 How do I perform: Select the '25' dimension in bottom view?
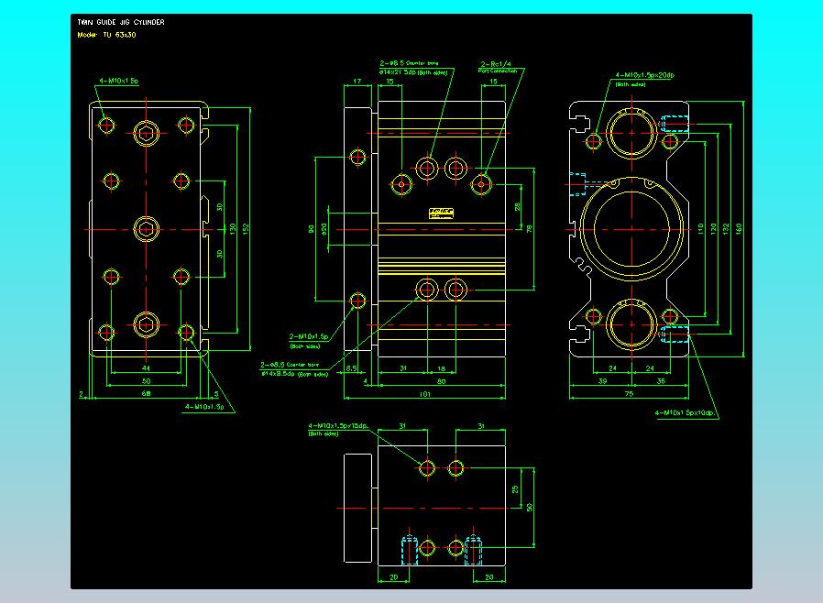515,489
